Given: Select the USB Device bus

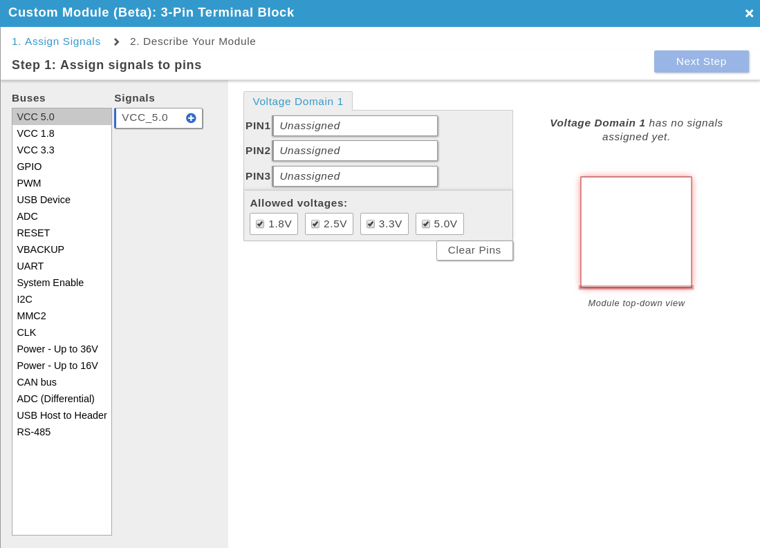Looking at the screenshot, I should tap(62, 200).
